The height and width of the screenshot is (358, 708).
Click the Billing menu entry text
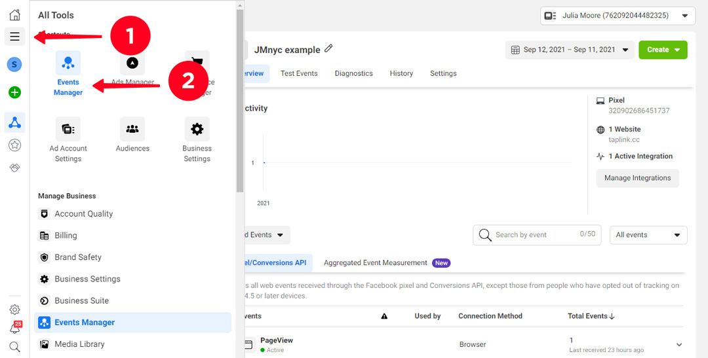pos(66,236)
